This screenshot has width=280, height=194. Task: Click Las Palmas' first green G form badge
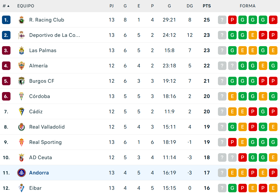pyautogui.click(x=232, y=50)
